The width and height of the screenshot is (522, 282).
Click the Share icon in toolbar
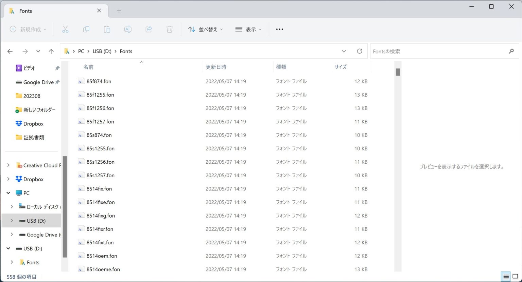click(x=149, y=29)
